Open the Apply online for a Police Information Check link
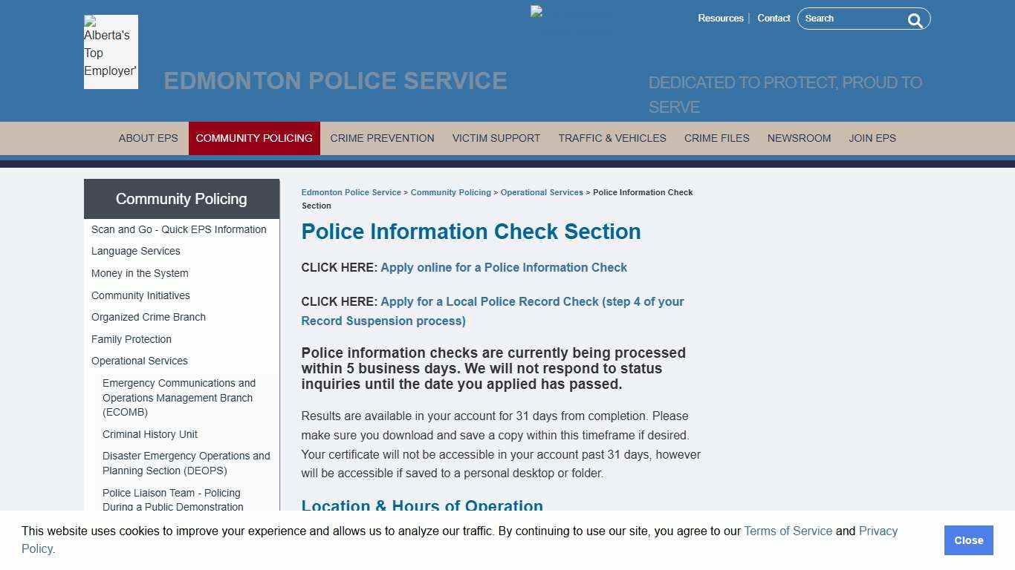Screen dimensions: 1015x570 pos(504,267)
